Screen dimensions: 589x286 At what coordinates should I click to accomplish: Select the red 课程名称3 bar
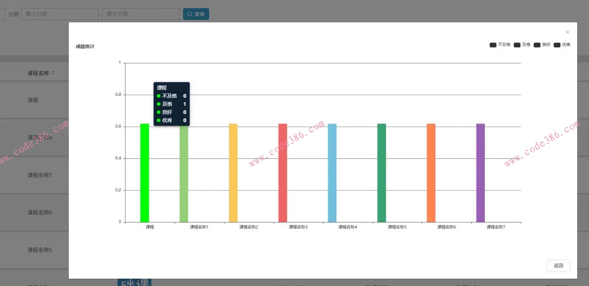coord(283,173)
